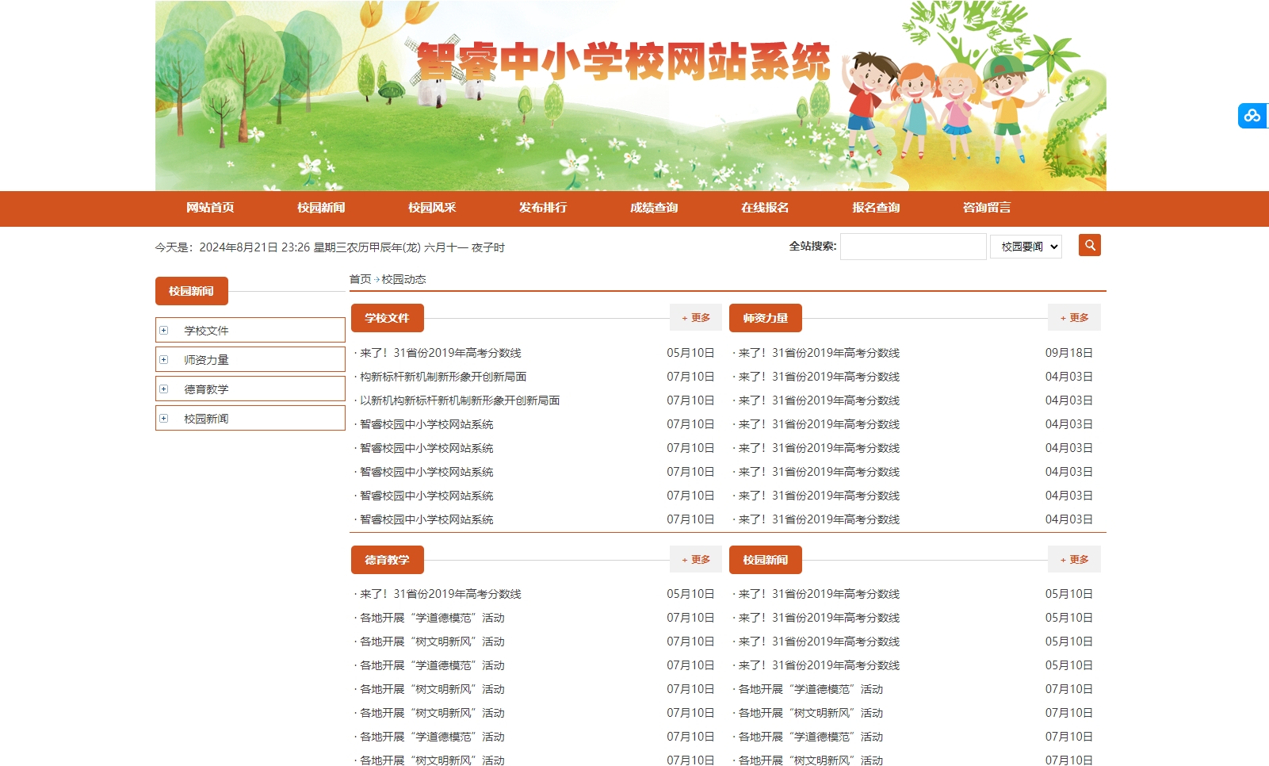The height and width of the screenshot is (766, 1269).
Task: Open the 学校文件 section heading tab
Action: point(387,318)
